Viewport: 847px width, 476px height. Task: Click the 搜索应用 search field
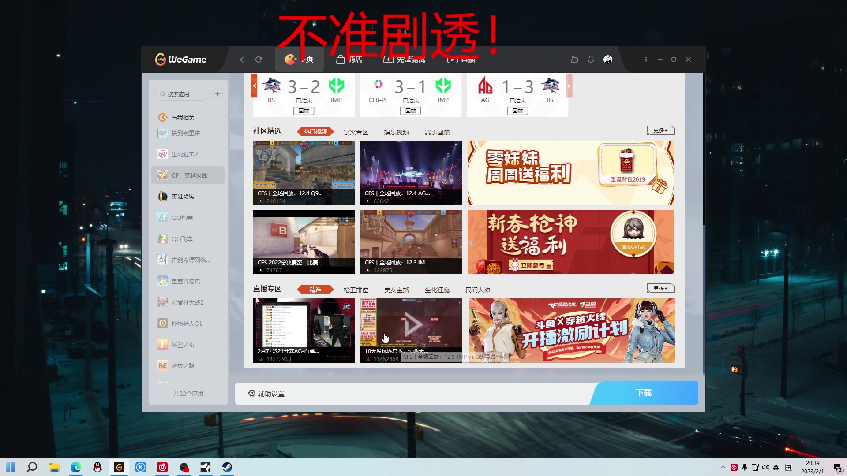181,93
